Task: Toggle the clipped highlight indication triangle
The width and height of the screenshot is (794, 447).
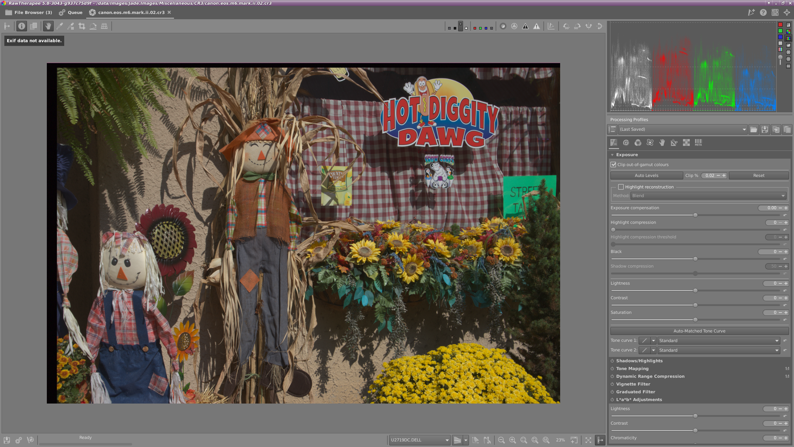Action: (537, 26)
